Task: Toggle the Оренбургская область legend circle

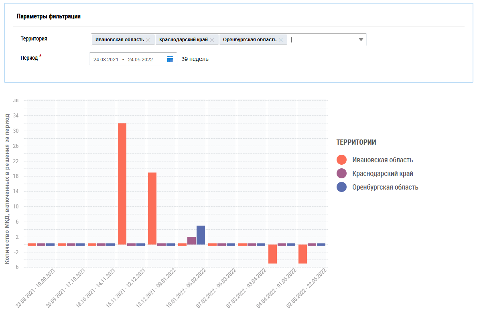Action: (342, 187)
